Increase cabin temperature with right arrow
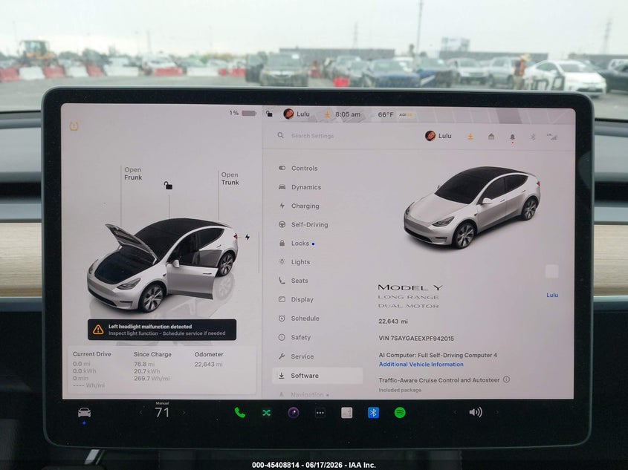The width and height of the screenshot is (628, 470). pyautogui.click(x=184, y=412)
